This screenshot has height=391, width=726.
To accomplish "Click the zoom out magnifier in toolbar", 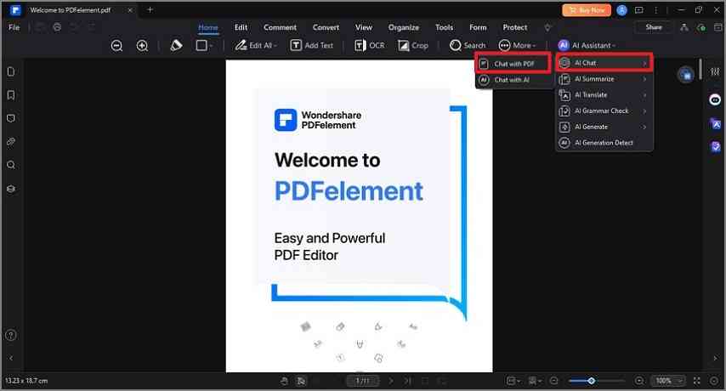I will 116,45.
